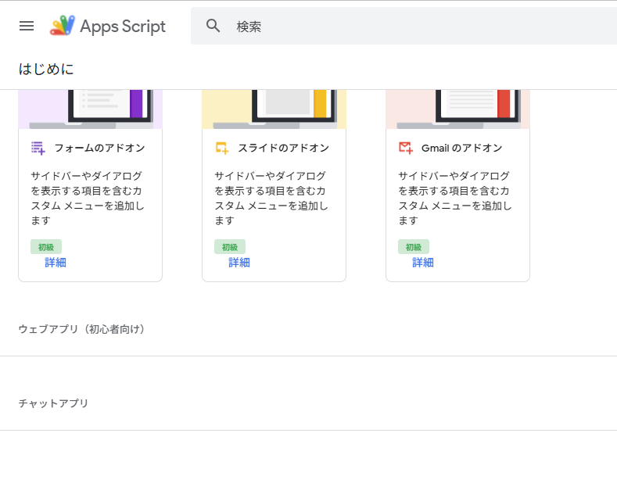Click the search magnifier icon
The width and height of the screenshot is (617, 501).
(x=213, y=26)
